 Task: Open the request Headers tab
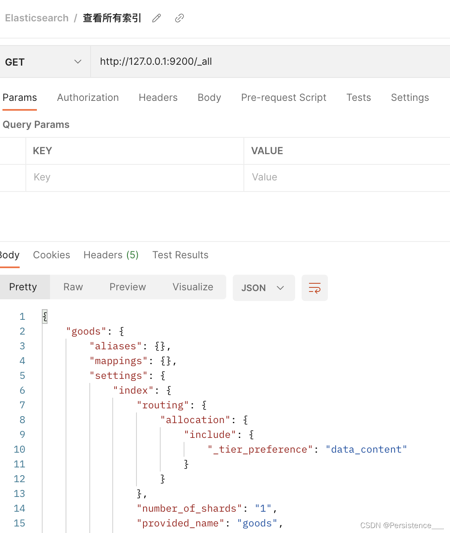click(158, 98)
